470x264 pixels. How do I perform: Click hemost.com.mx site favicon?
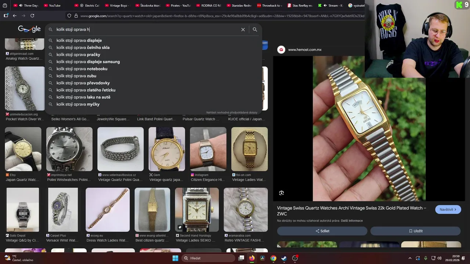coord(281,49)
